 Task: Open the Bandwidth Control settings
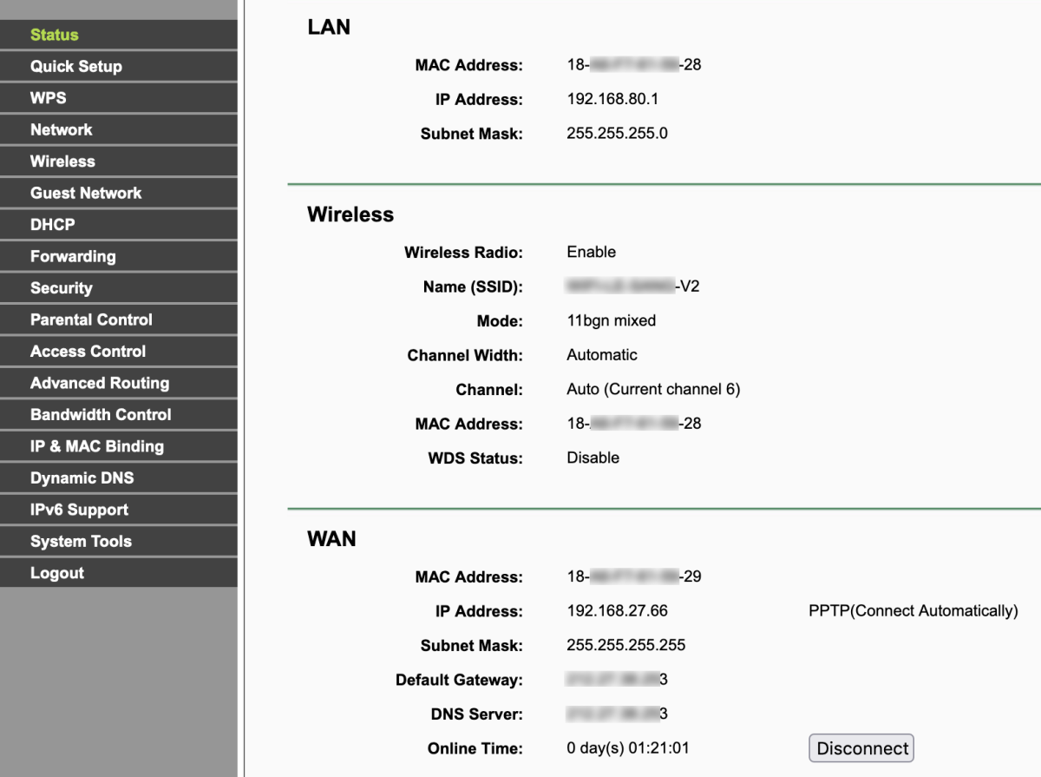pos(101,415)
